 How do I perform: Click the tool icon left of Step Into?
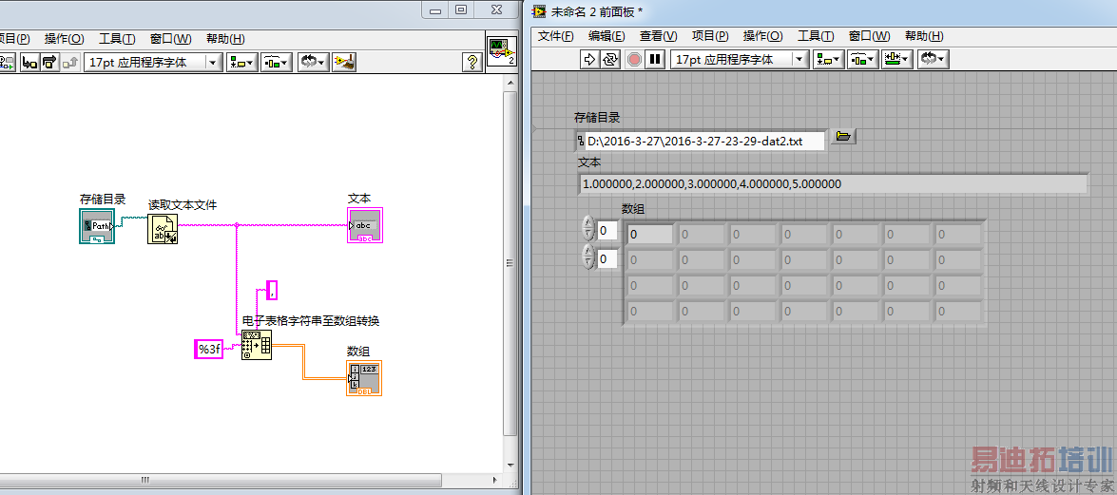pyautogui.click(x=7, y=62)
